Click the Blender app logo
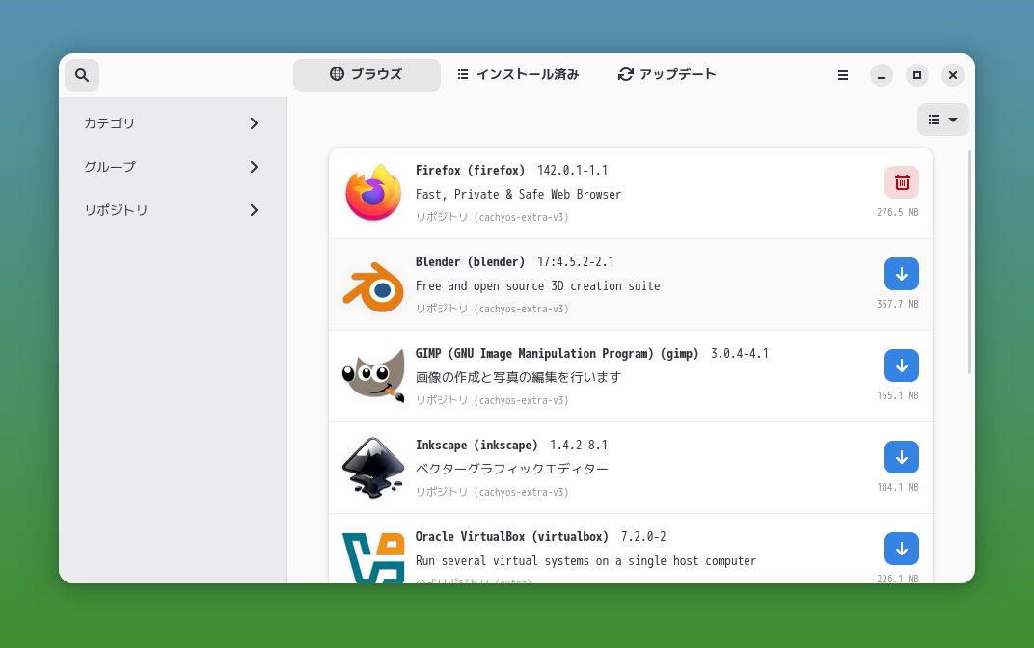Image resolution: width=1034 pixels, height=648 pixels. pos(373,286)
